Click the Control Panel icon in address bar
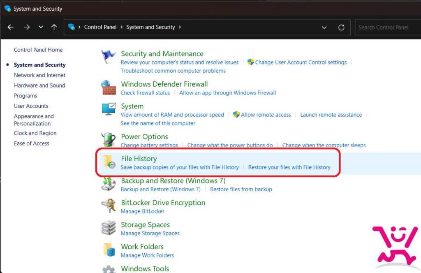The height and width of the screenshot is (273, 421). (x=72, y=27)
